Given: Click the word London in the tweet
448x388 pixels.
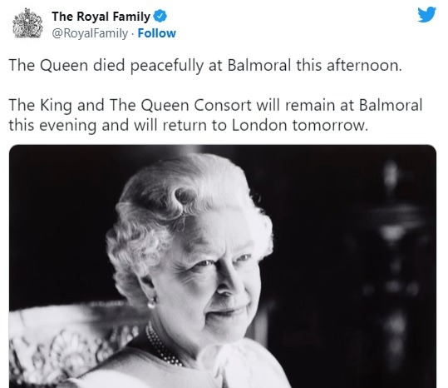Looking at the screenshot, I should tap(259, 126).
